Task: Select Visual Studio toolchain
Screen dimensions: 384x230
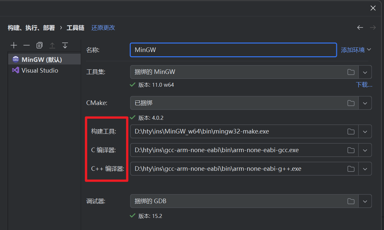Action: click(x=44, y=70)
